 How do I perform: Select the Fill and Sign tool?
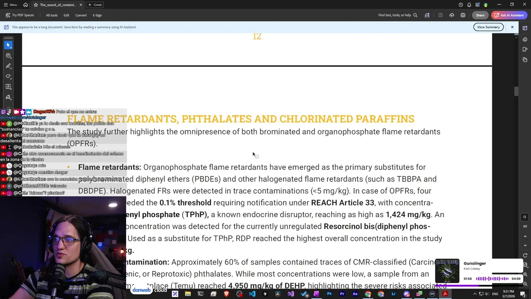(x=8, y=97)
